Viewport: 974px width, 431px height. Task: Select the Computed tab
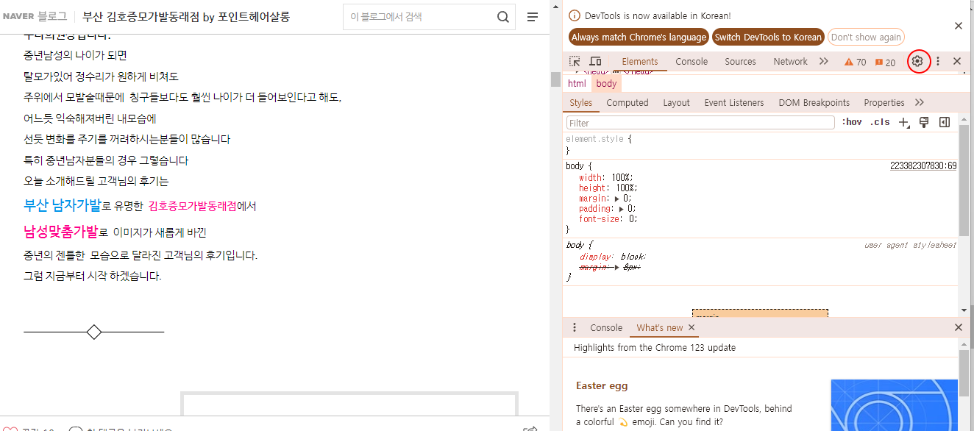click(x=628, y=103)
